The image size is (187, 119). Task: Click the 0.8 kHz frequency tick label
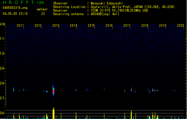click(2, 83)
